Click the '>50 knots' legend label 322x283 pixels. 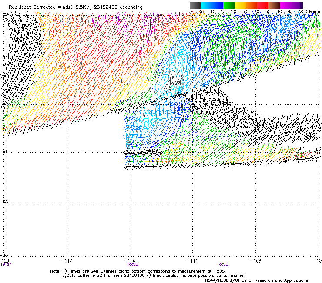click(309, 12)
